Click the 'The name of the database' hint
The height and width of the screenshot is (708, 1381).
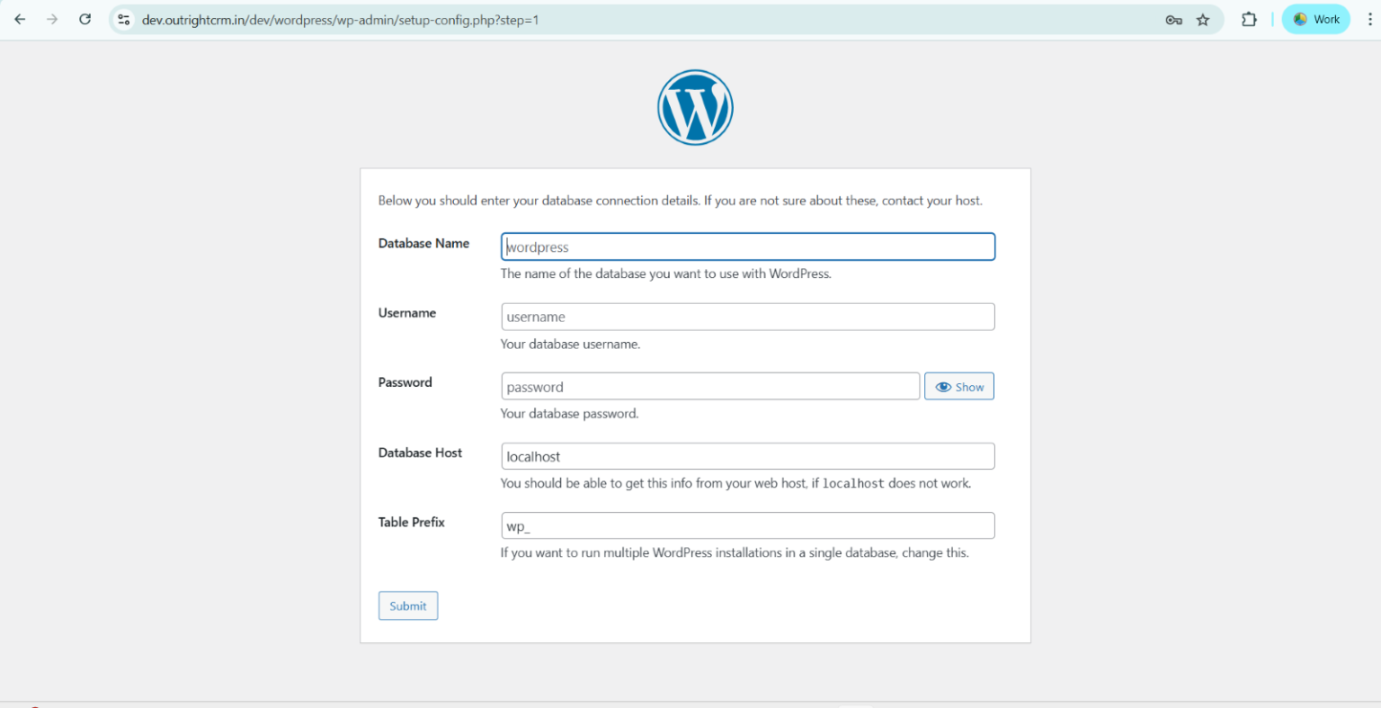(x=666, y=273)
